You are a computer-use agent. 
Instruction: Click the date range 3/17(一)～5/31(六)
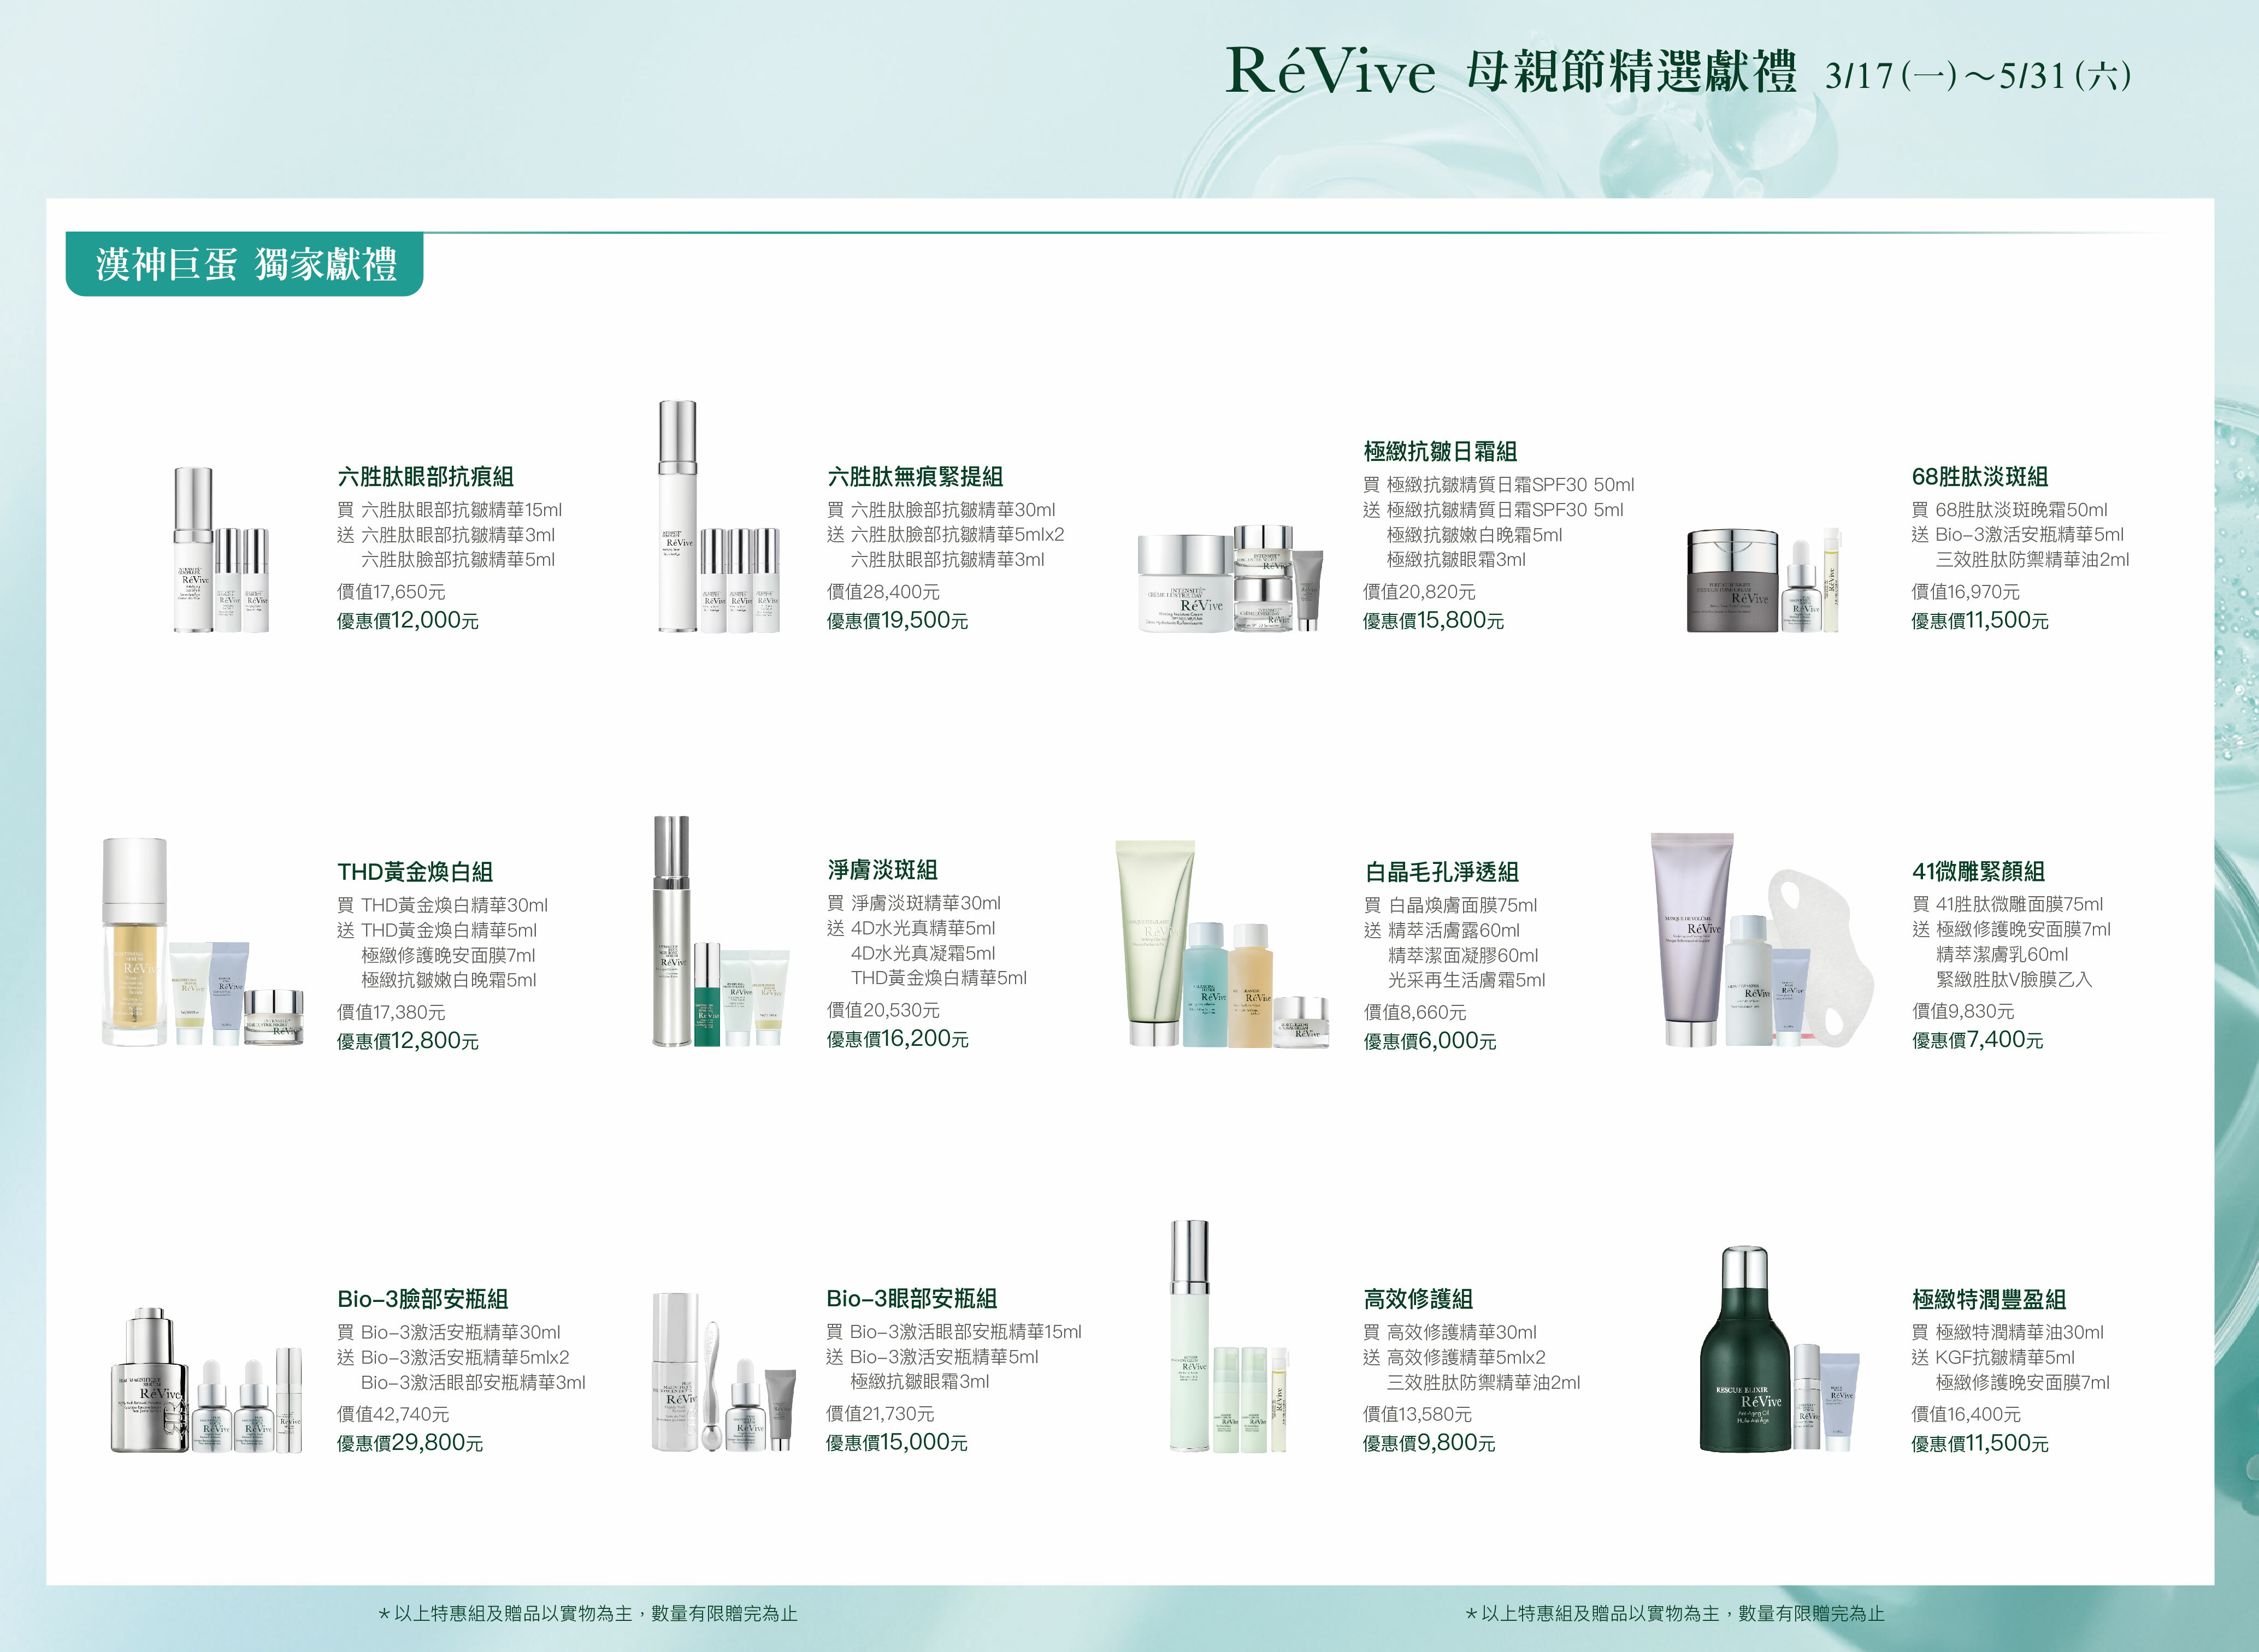pos(1978,76)
